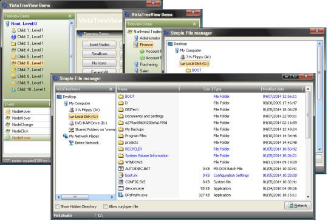This screenshot has width=328, height=221.
Task: Click the devcon.exe application icon
Action: 121,188
